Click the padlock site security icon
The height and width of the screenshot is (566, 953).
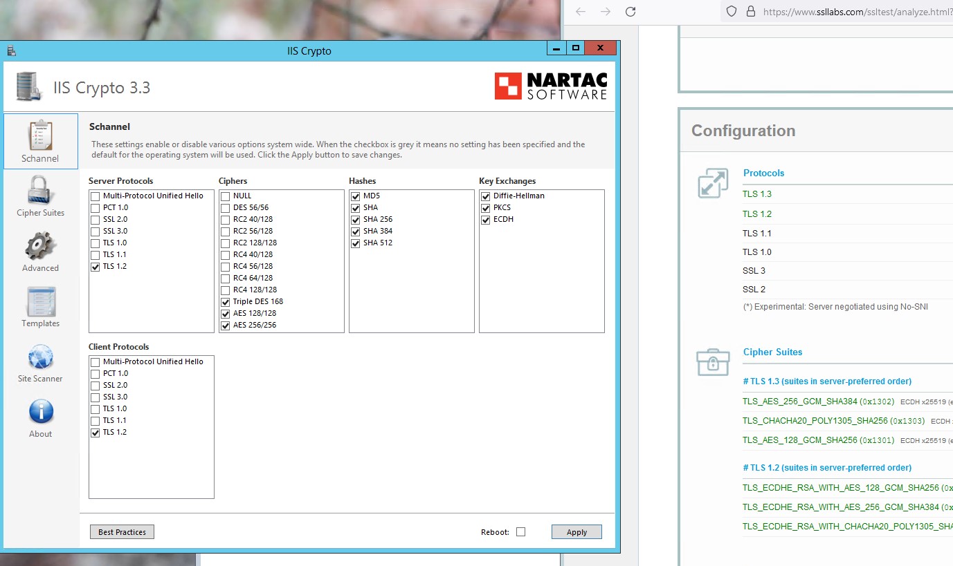tap(750, 12)
